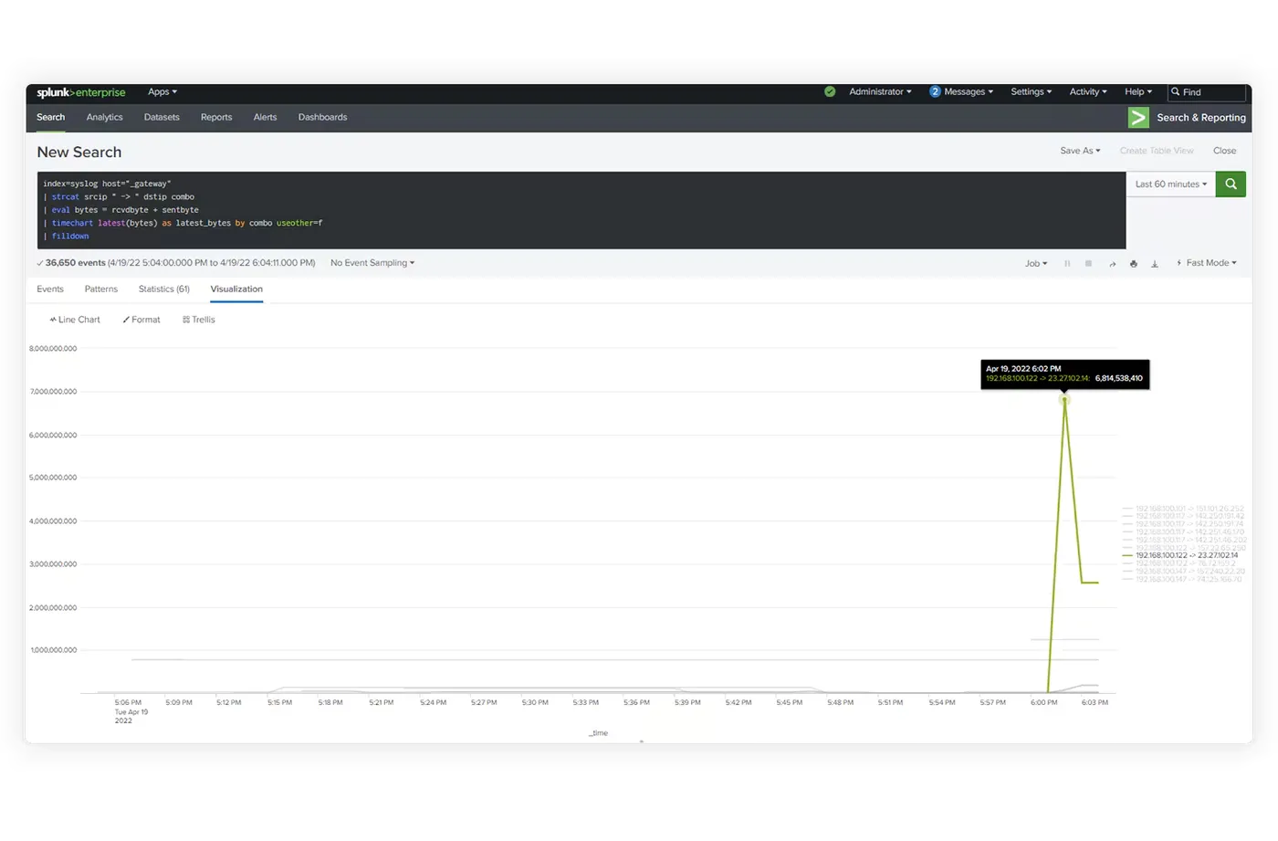This screenshot has width=1278, height=841.
Task: Open the Help menu
Action: [1138, 92]
